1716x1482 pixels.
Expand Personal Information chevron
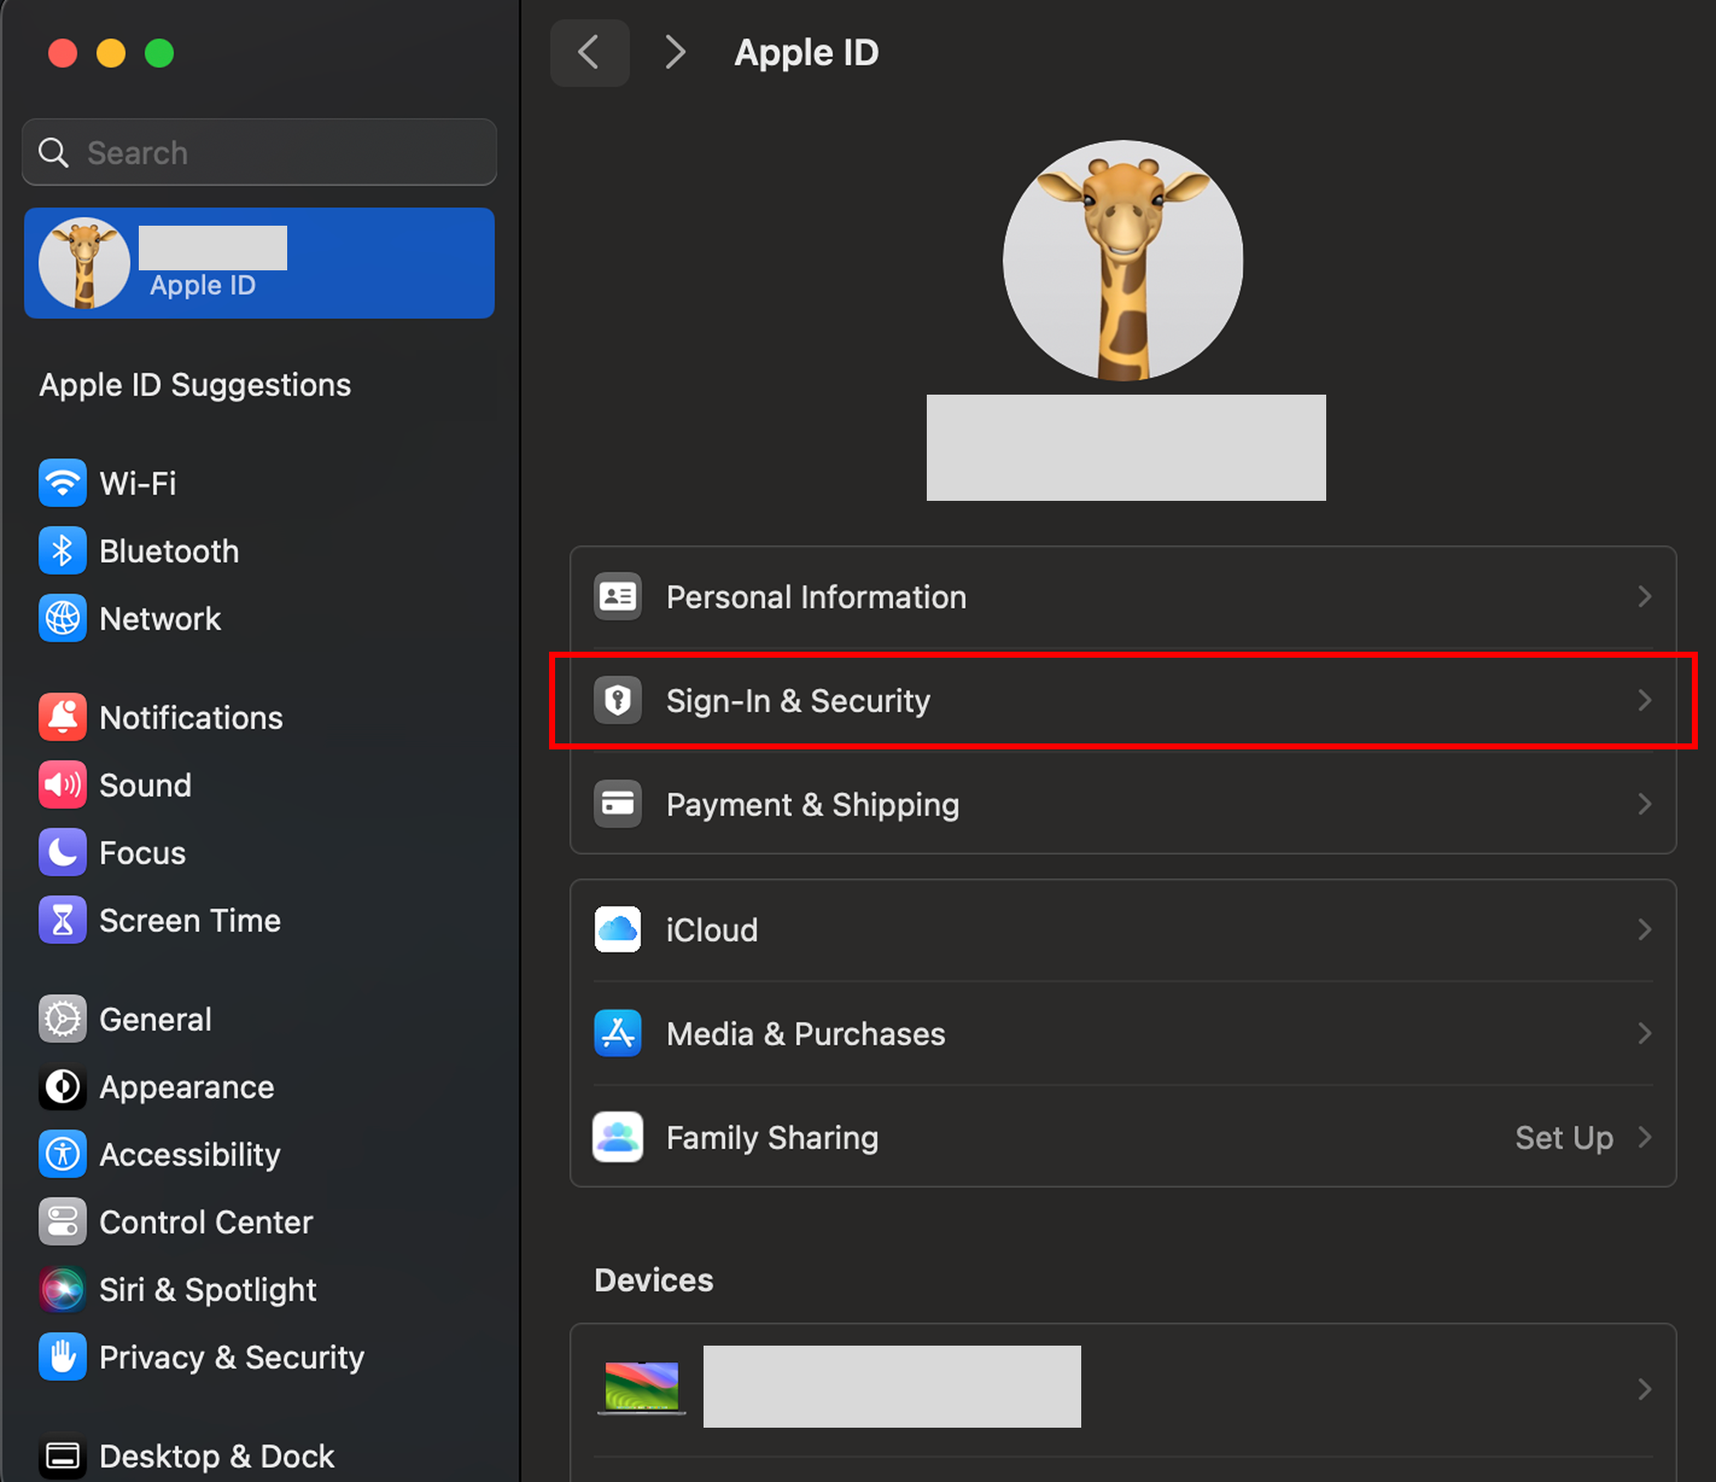[x=1645, y=596]
